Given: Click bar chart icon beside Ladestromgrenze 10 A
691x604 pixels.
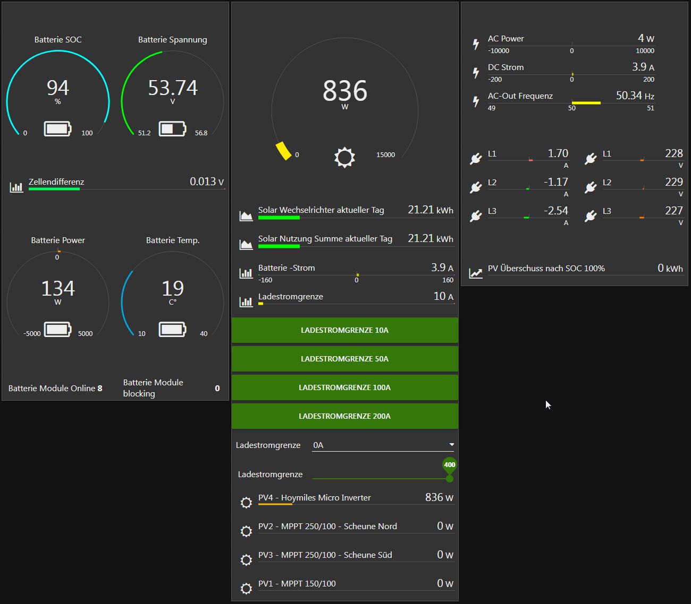Looking at the screenshot, I should (x=246, y=301).
